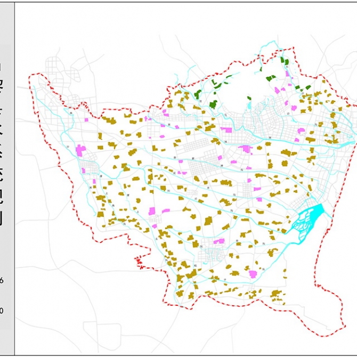The image size is (357, 357).
Task: Click the westernmost dark green patch group
Action: pos(198,94)
